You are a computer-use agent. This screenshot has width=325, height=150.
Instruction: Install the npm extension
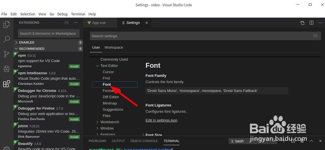74,67
